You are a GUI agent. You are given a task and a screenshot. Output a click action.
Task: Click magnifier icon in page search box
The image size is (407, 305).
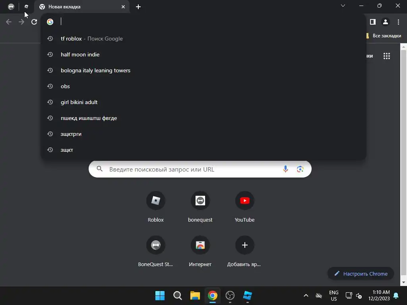point(99,169)
